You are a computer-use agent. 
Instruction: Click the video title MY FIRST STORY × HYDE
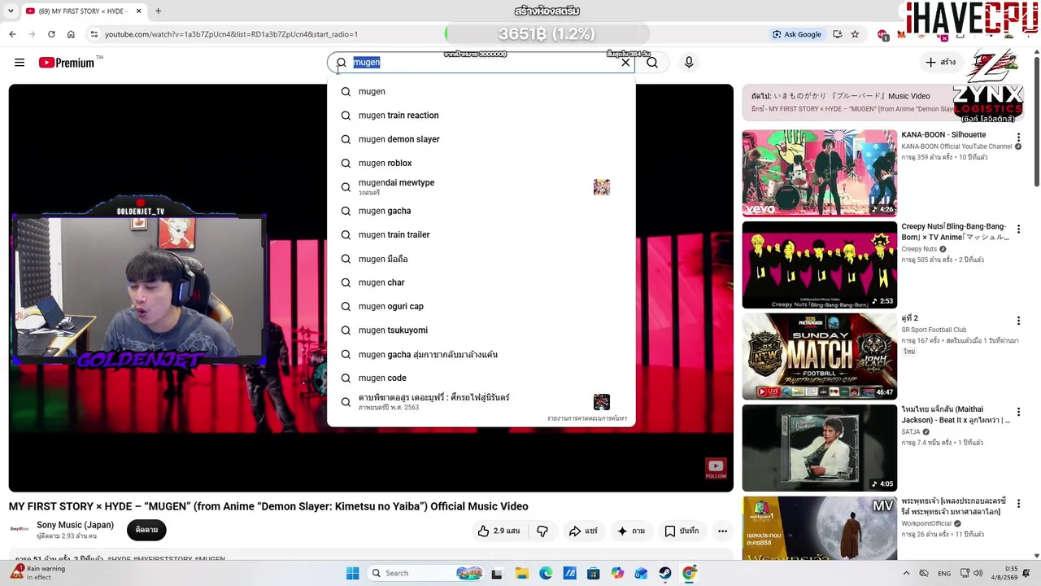(x=268, y=506)
